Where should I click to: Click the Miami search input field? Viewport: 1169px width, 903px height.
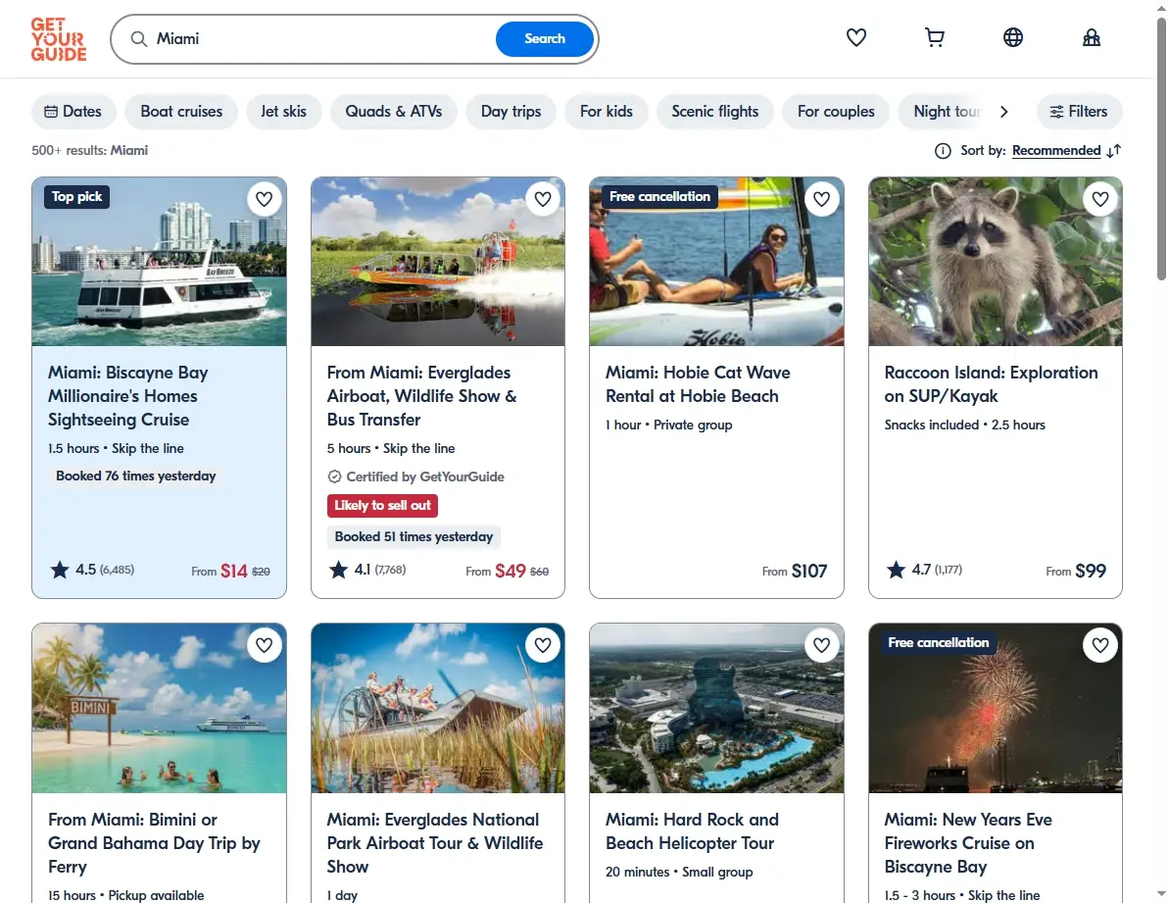(320, 39)
